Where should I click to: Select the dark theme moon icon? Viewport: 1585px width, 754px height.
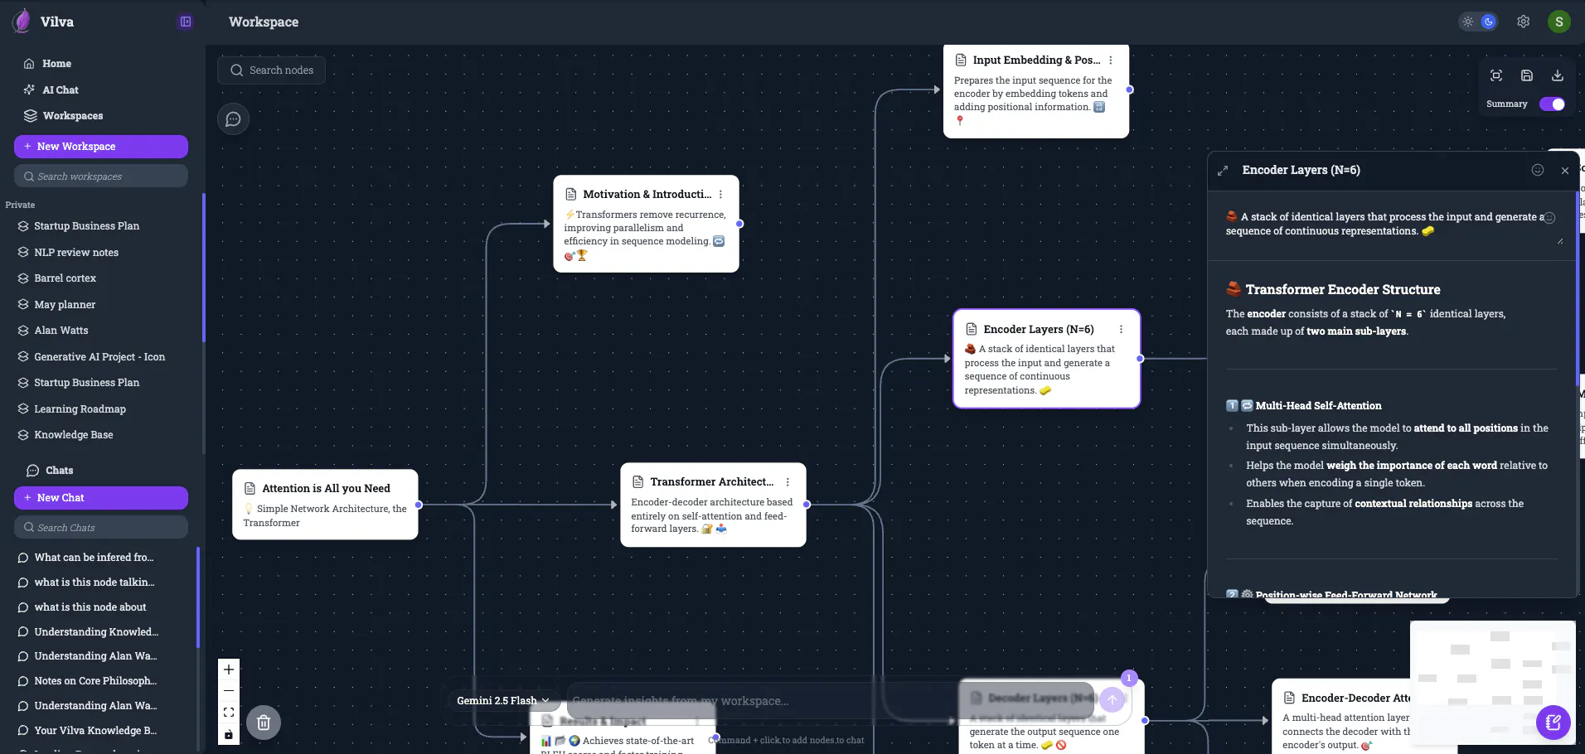pos(1489,22)
